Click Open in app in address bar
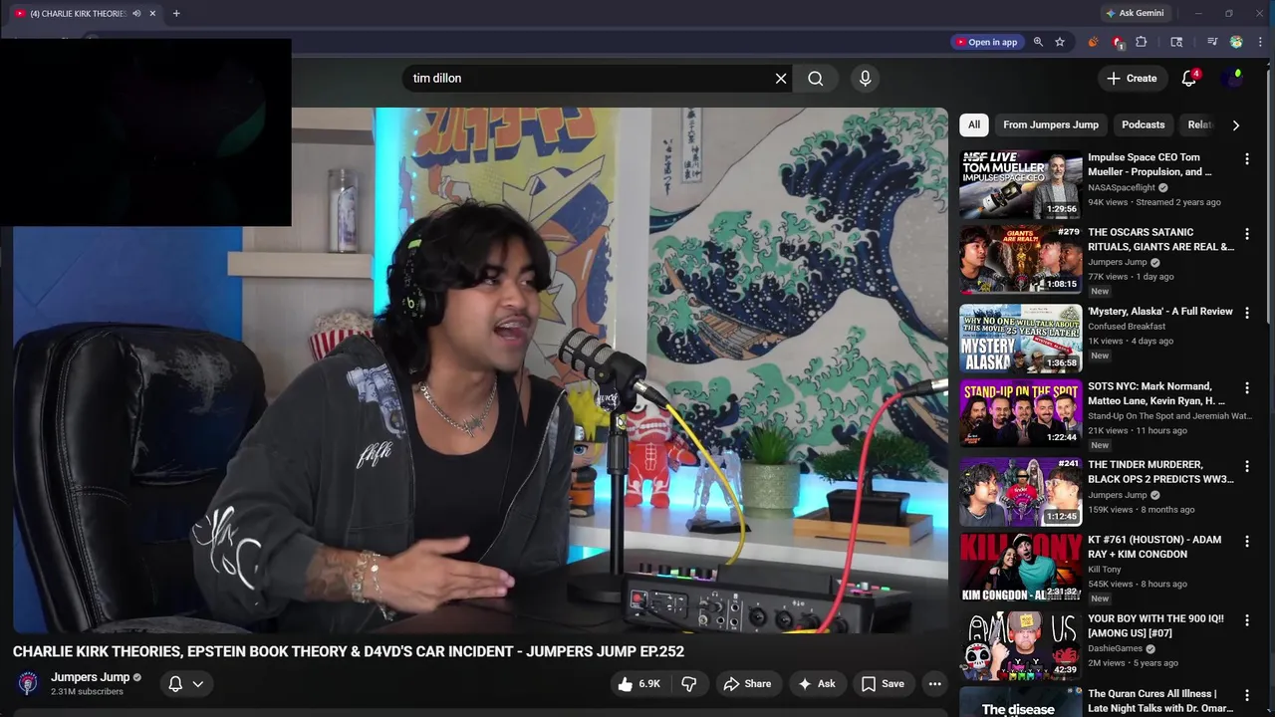Image resolution: width=1275 pixels, height=717 pixels. pos(986,42)
